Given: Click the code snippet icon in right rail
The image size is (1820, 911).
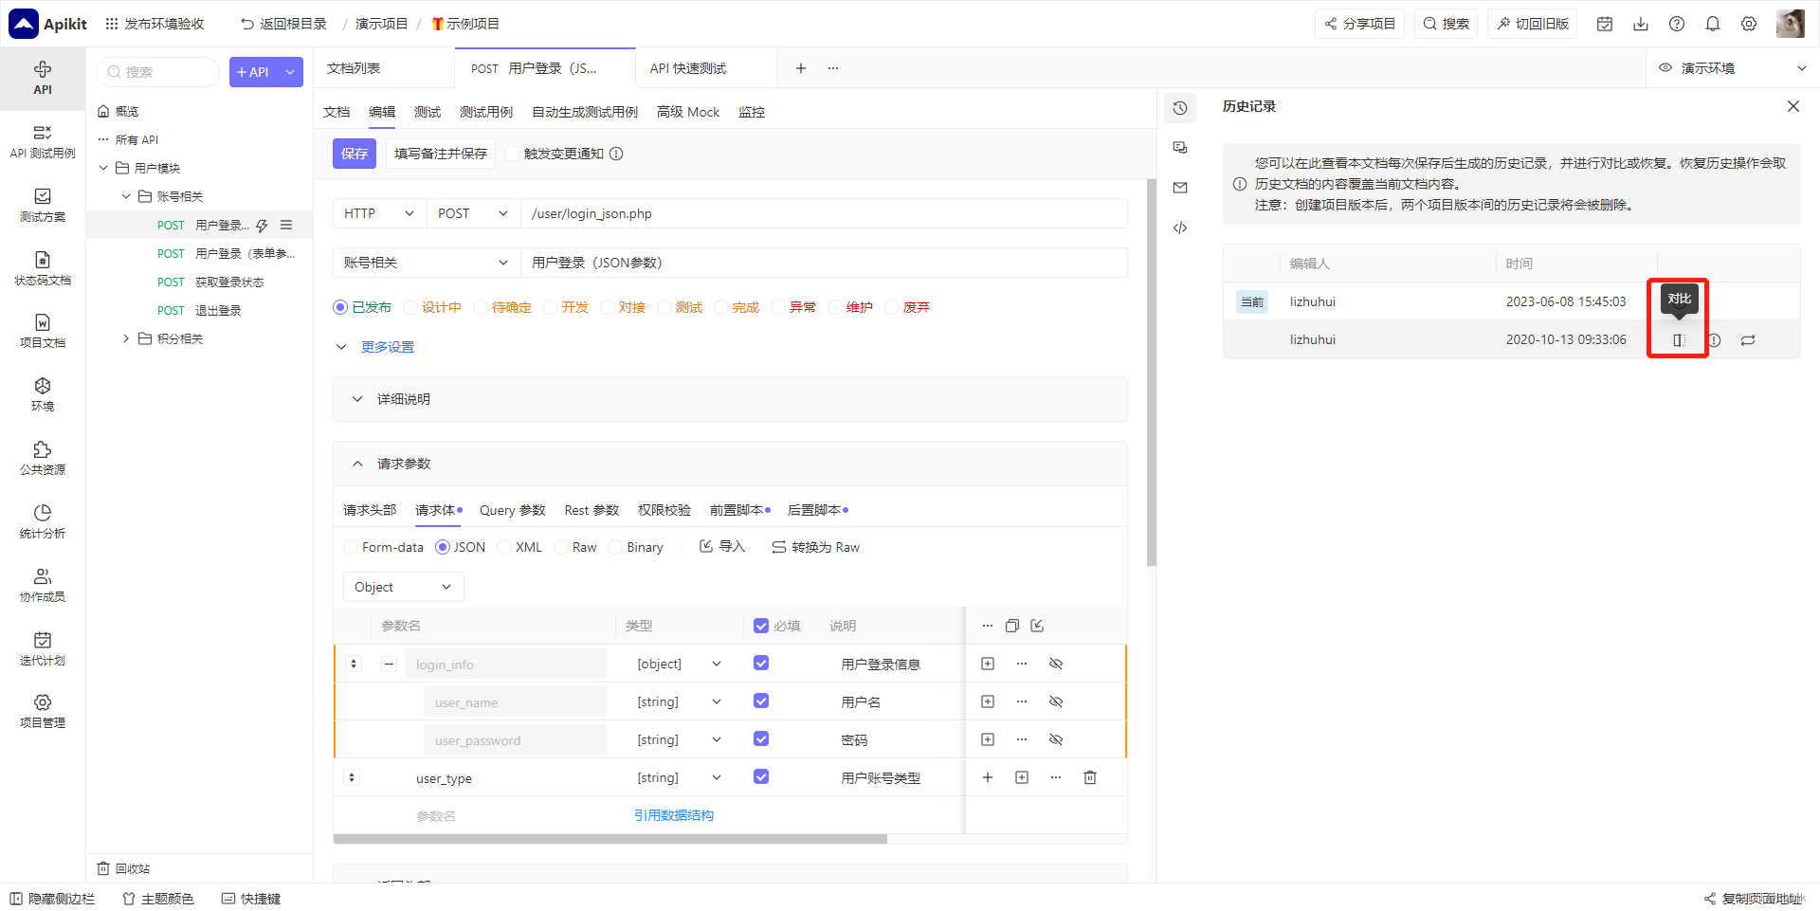Looking at the screenshot, I should tap(1180, 228).
